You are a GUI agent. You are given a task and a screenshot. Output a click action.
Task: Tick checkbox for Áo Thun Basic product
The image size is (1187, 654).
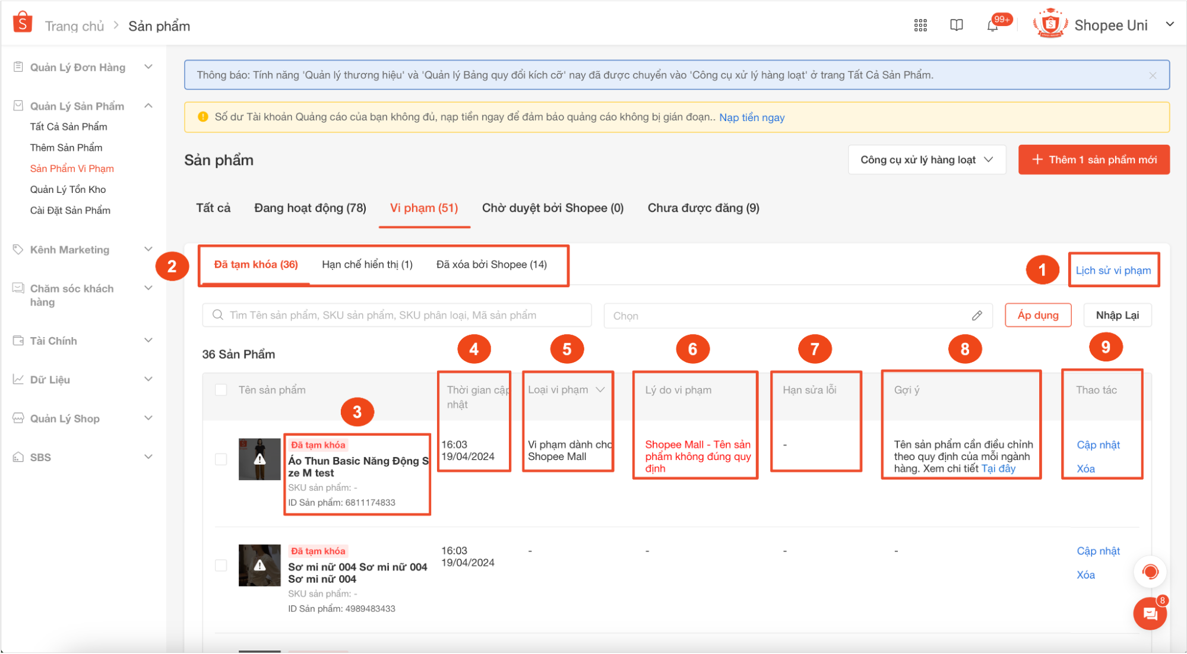point(221,459)
